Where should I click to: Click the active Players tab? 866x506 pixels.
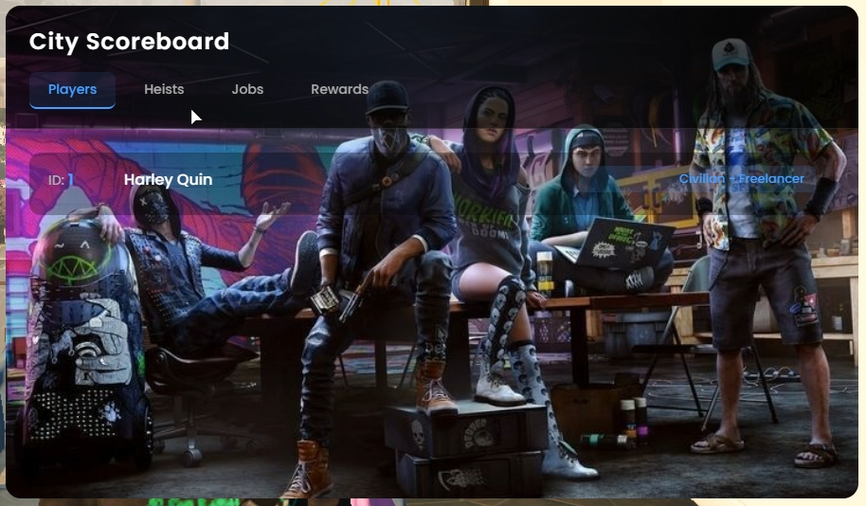click(73, 90)
